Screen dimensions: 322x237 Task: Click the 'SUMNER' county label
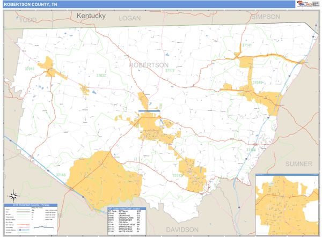(x=299, y=164)
